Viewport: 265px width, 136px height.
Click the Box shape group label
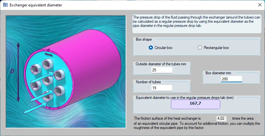[144, 39]
